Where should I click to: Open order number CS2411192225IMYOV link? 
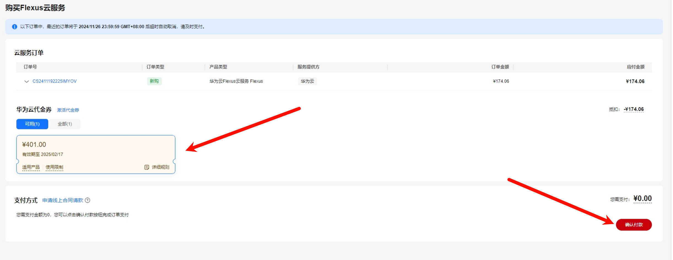point(55,81)
